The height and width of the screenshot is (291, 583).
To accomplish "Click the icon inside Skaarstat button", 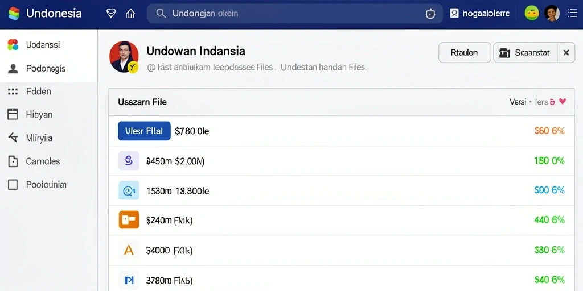I will coord(504,53).
